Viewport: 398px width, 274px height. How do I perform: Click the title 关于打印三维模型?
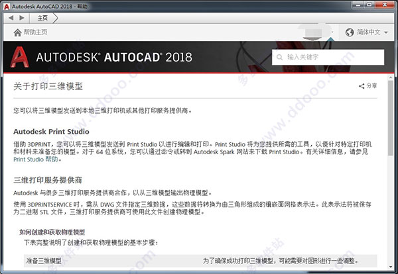click(x=48, y=86)
